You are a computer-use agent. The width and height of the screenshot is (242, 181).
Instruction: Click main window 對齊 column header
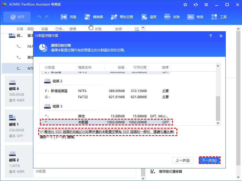point(119,29)
